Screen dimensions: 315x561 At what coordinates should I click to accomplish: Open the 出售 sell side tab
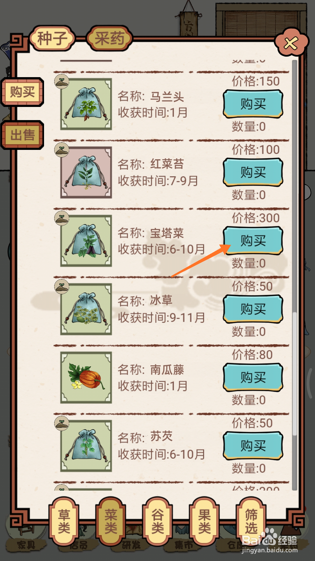click(22, 135)
